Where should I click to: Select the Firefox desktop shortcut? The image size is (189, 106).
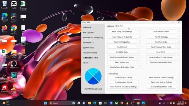[x=4, y=29]
